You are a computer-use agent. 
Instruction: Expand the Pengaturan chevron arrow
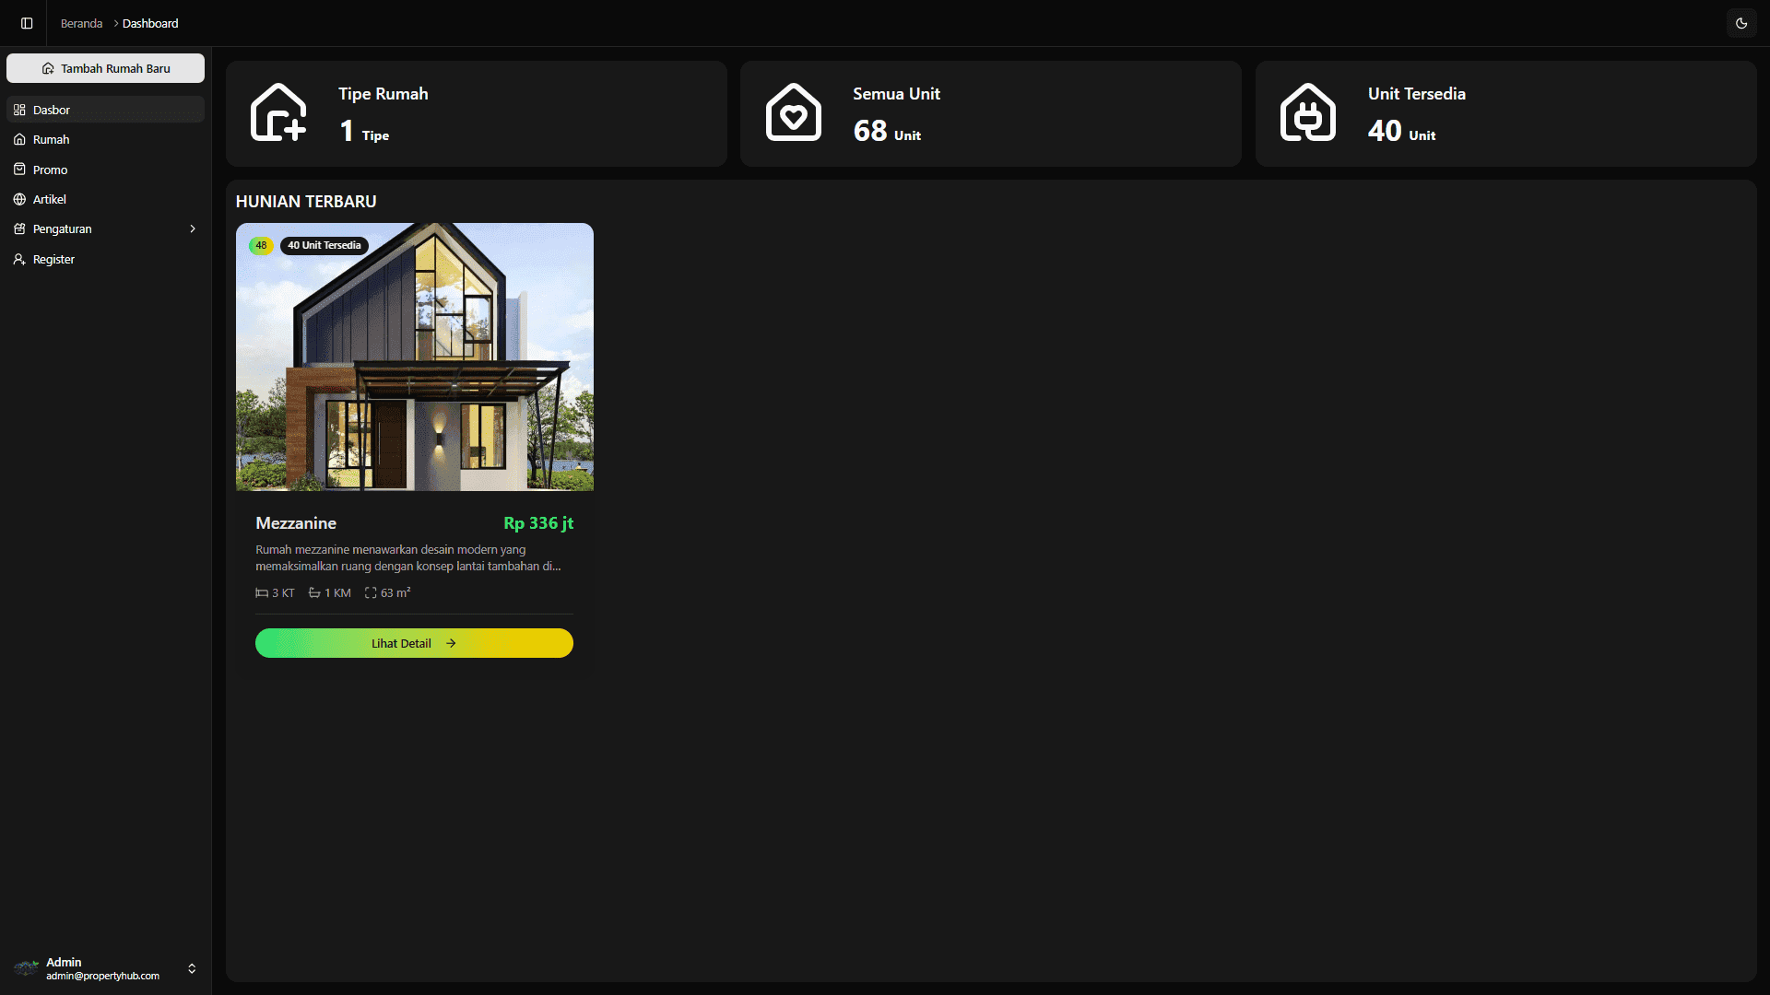point(193,228)
